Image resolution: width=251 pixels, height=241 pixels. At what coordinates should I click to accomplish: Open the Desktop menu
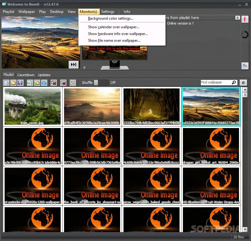click(x=57, y=12)
